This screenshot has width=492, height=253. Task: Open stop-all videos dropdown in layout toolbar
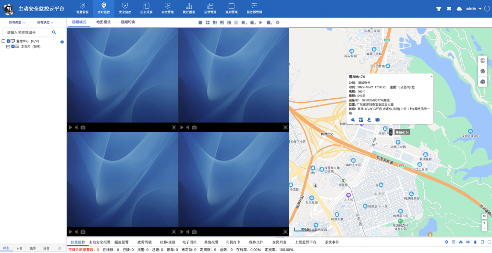[269, 23]
